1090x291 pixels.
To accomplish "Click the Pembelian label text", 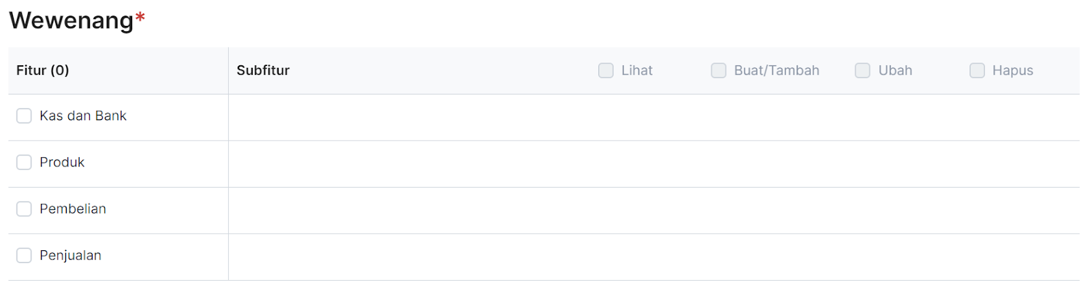I will tap(73, 209).
